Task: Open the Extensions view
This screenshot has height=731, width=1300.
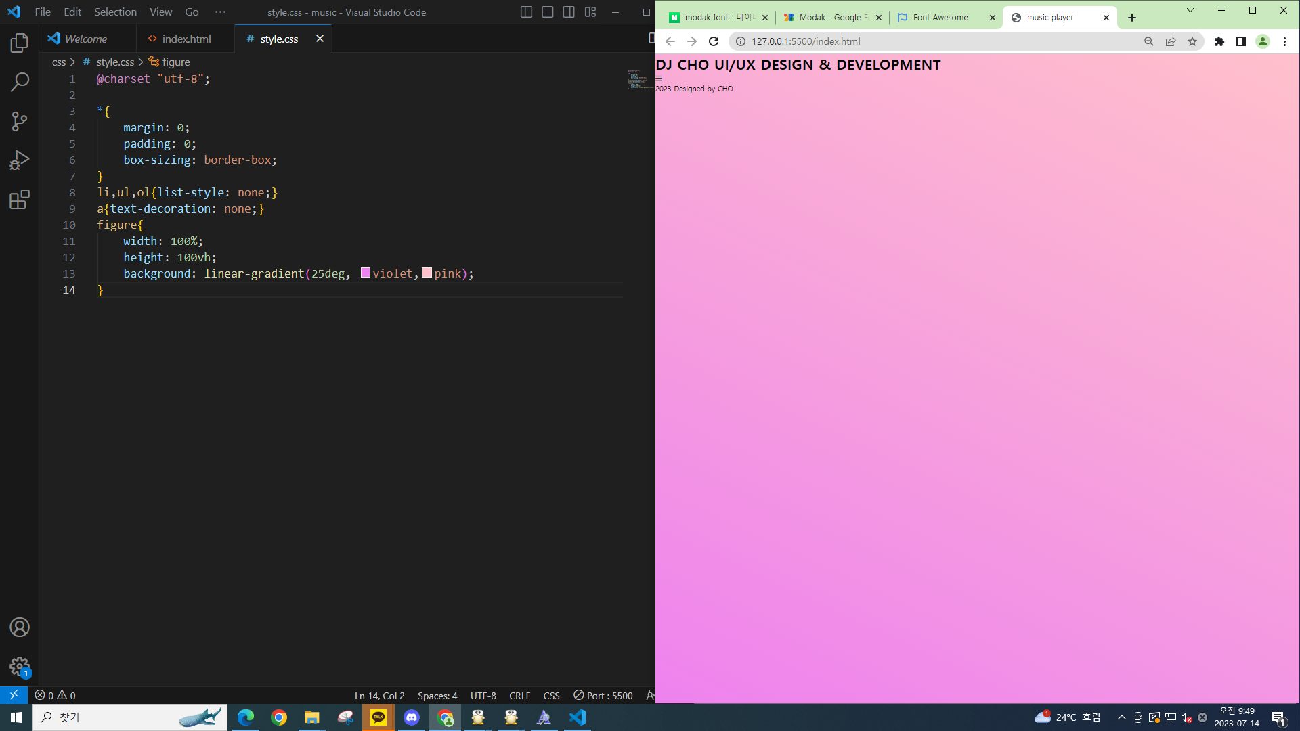Action: [20, 200]
